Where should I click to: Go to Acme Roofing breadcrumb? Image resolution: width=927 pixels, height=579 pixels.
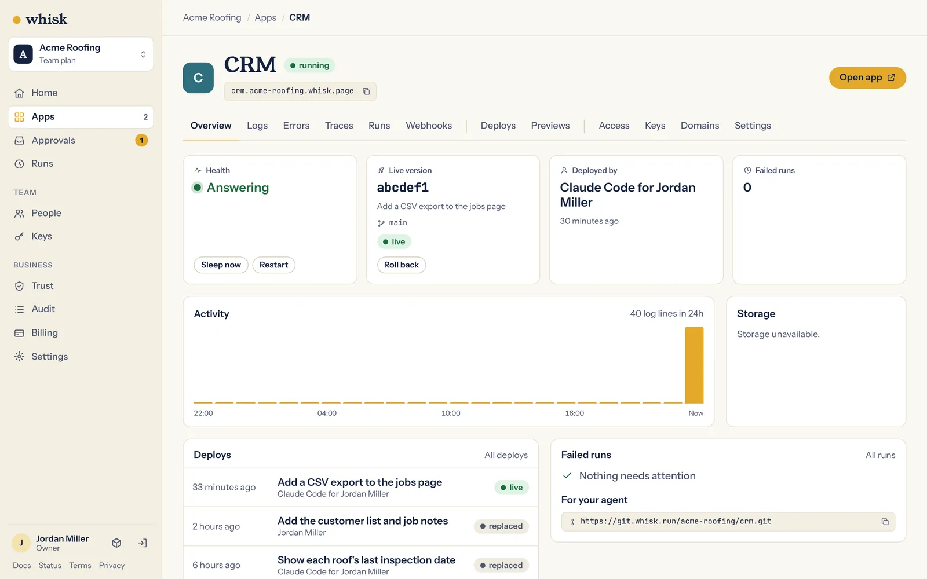point(212,17)
